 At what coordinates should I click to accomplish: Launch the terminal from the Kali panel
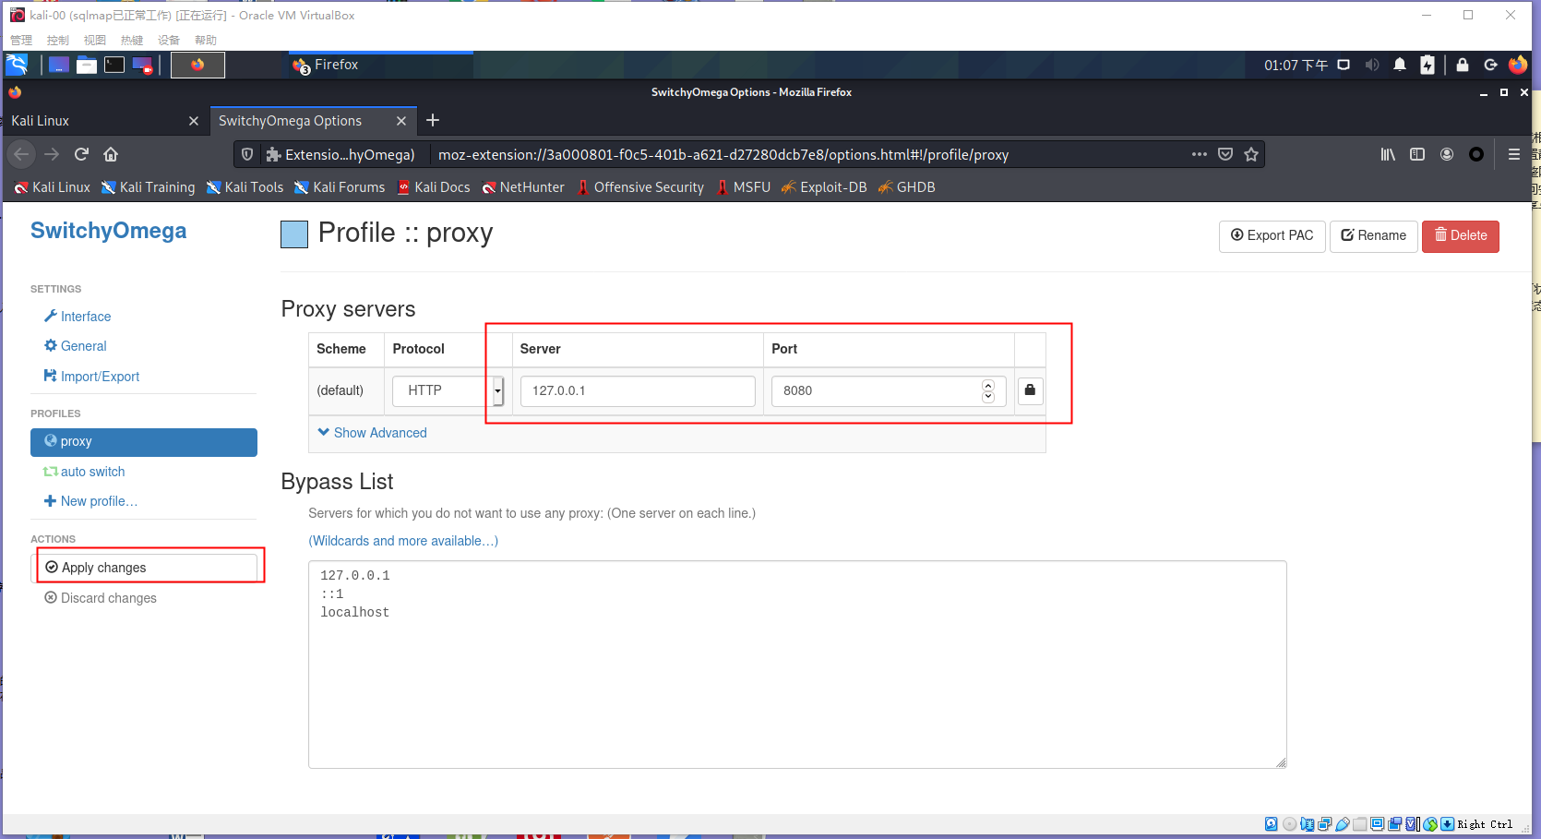point(114,65)
